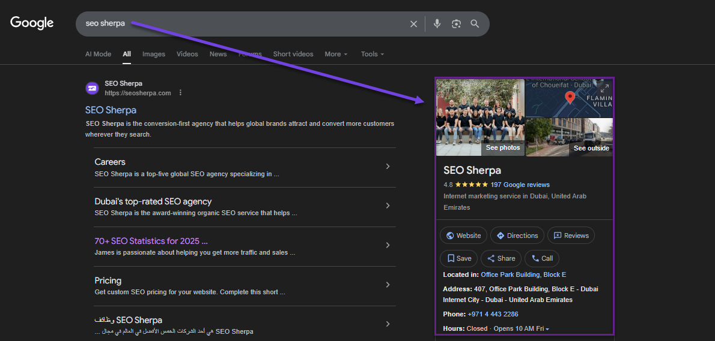Click the SEO Sherpa site favicon
Image resolution: width=715 pixels, height=341 pixels.
pyautogui.click(x=93, y=88)
